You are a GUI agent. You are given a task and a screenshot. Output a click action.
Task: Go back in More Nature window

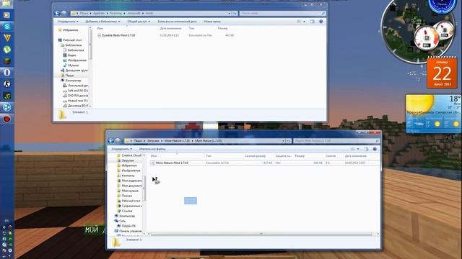(x=110, y=141)
